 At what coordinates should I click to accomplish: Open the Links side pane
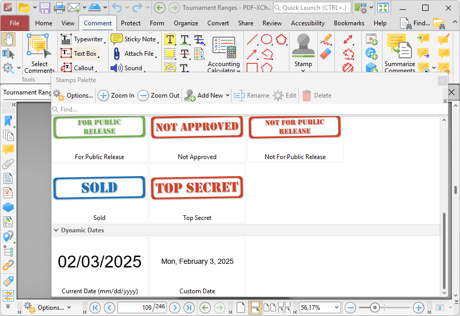8,265
